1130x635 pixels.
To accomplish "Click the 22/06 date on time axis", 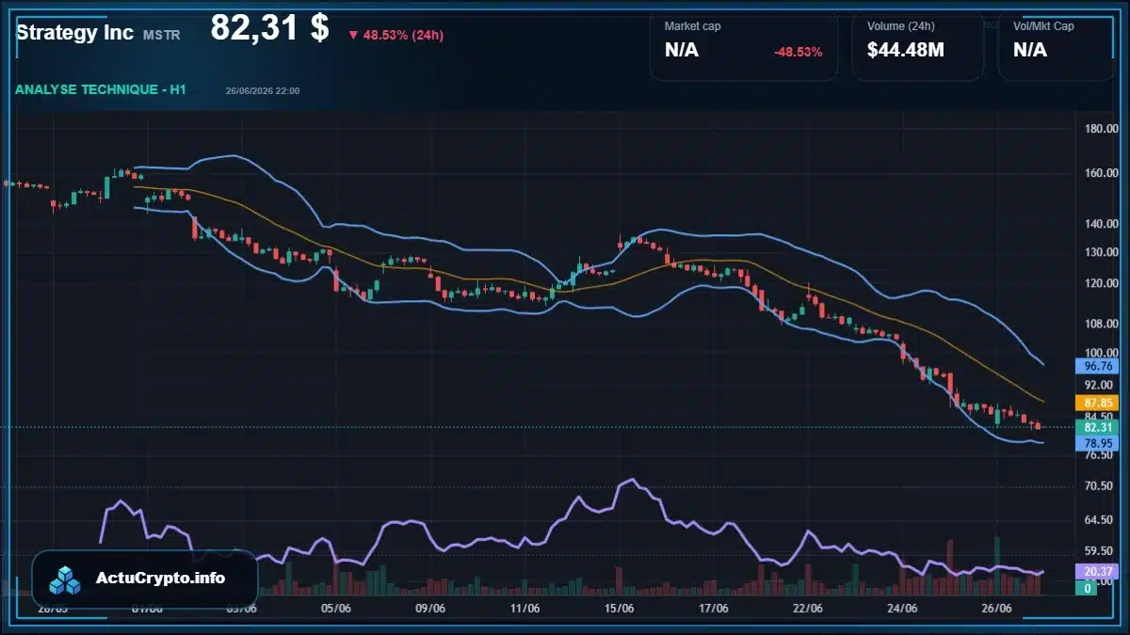I will pyautogui.click(x=808, y=609).
